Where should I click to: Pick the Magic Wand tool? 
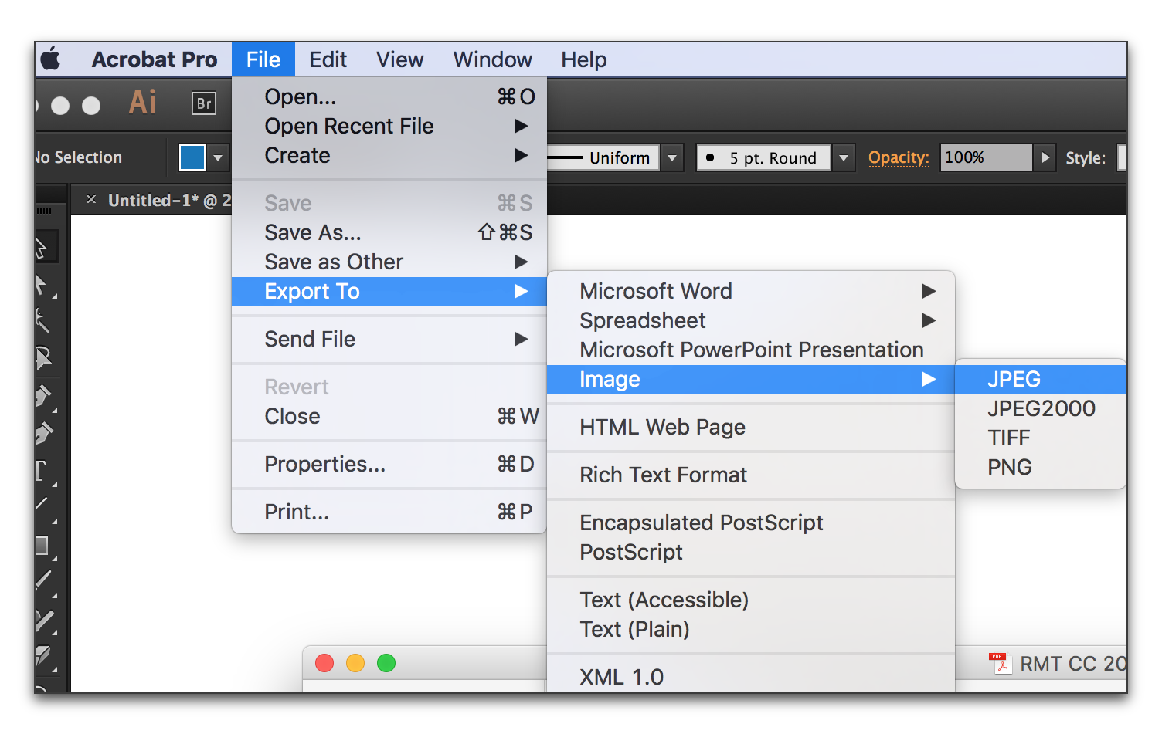point(42,320)
